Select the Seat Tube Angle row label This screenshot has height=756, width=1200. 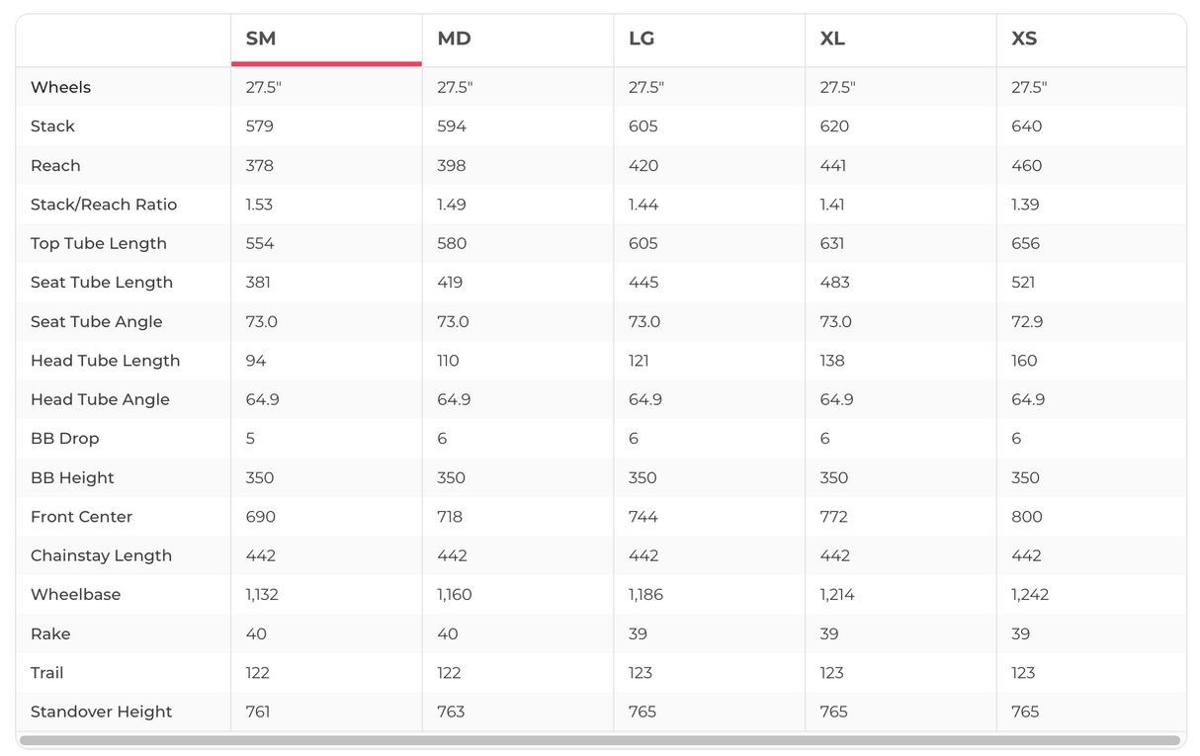(x=96, y=321)
